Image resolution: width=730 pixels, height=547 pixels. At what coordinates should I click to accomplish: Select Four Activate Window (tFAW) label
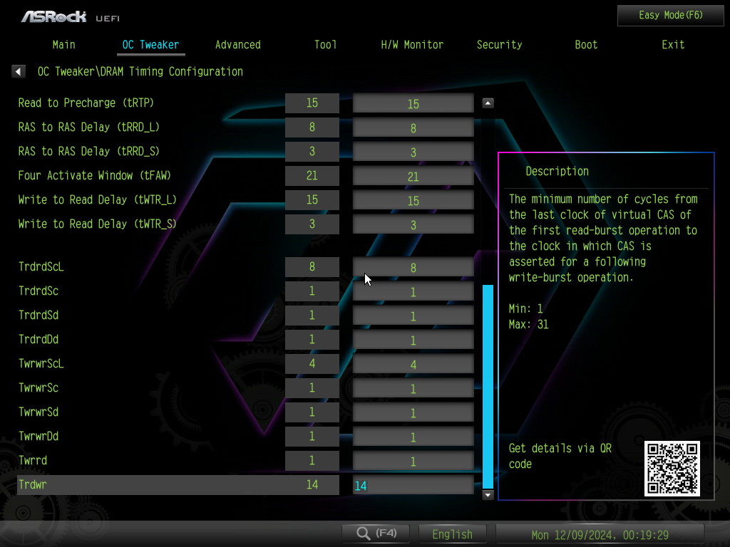pyautogui.click(x=95, y=175)
